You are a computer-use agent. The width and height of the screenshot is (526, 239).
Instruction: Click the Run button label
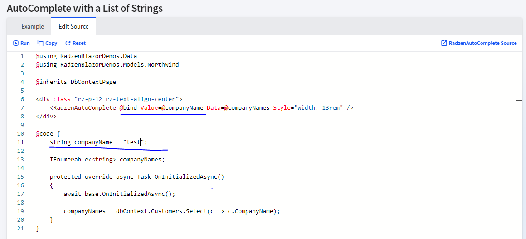(25, 43)
